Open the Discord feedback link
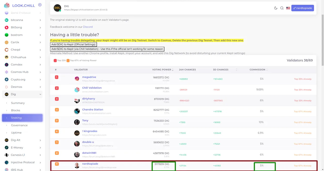Screen dimensions: 324x171 (88, 27)
